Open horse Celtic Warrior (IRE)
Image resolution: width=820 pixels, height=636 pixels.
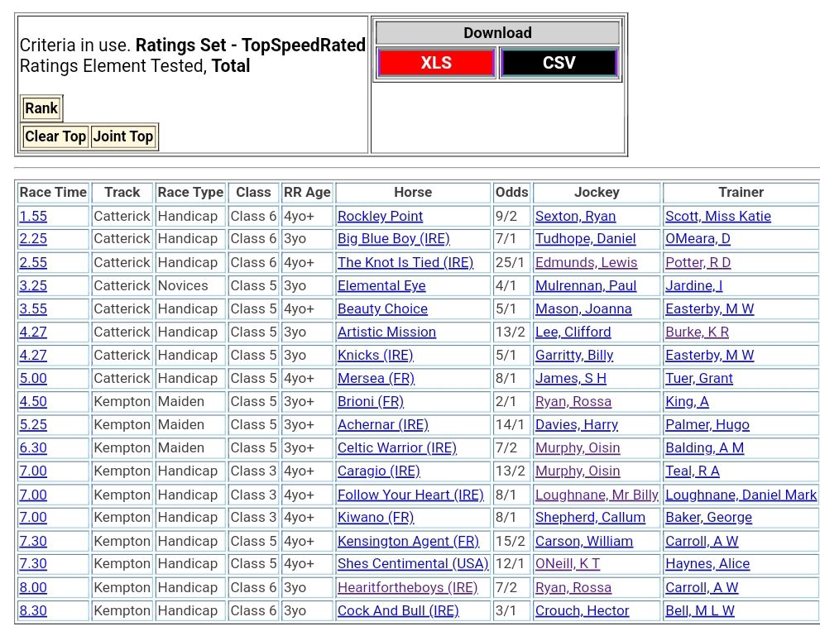pyautogui.click(x=396, y=447)
